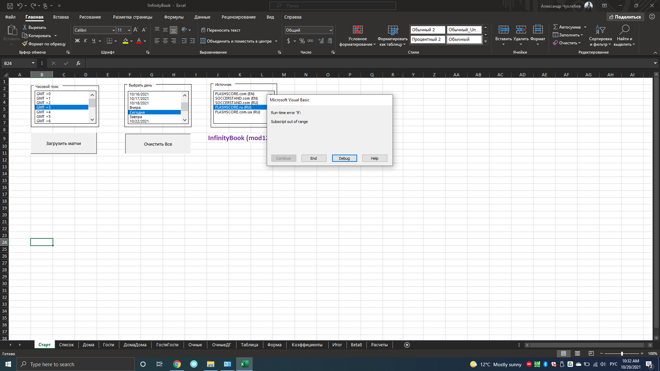Screen dimensions: 660x371
Task: Toggle Italic formatting
Action: pyautogui.click(x=85, y=41)
